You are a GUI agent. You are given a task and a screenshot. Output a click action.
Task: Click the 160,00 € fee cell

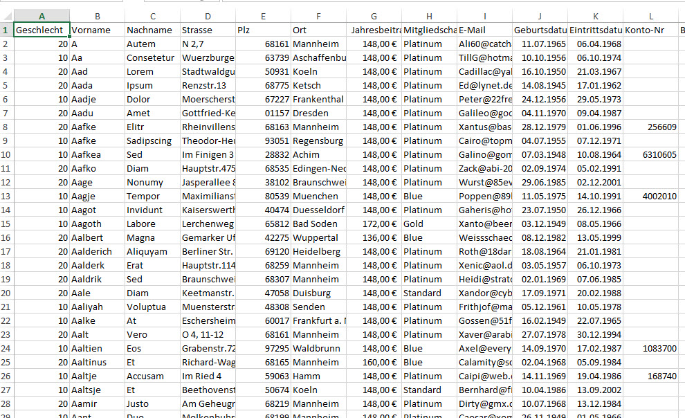pyautogui.click(x=374, y=362)
